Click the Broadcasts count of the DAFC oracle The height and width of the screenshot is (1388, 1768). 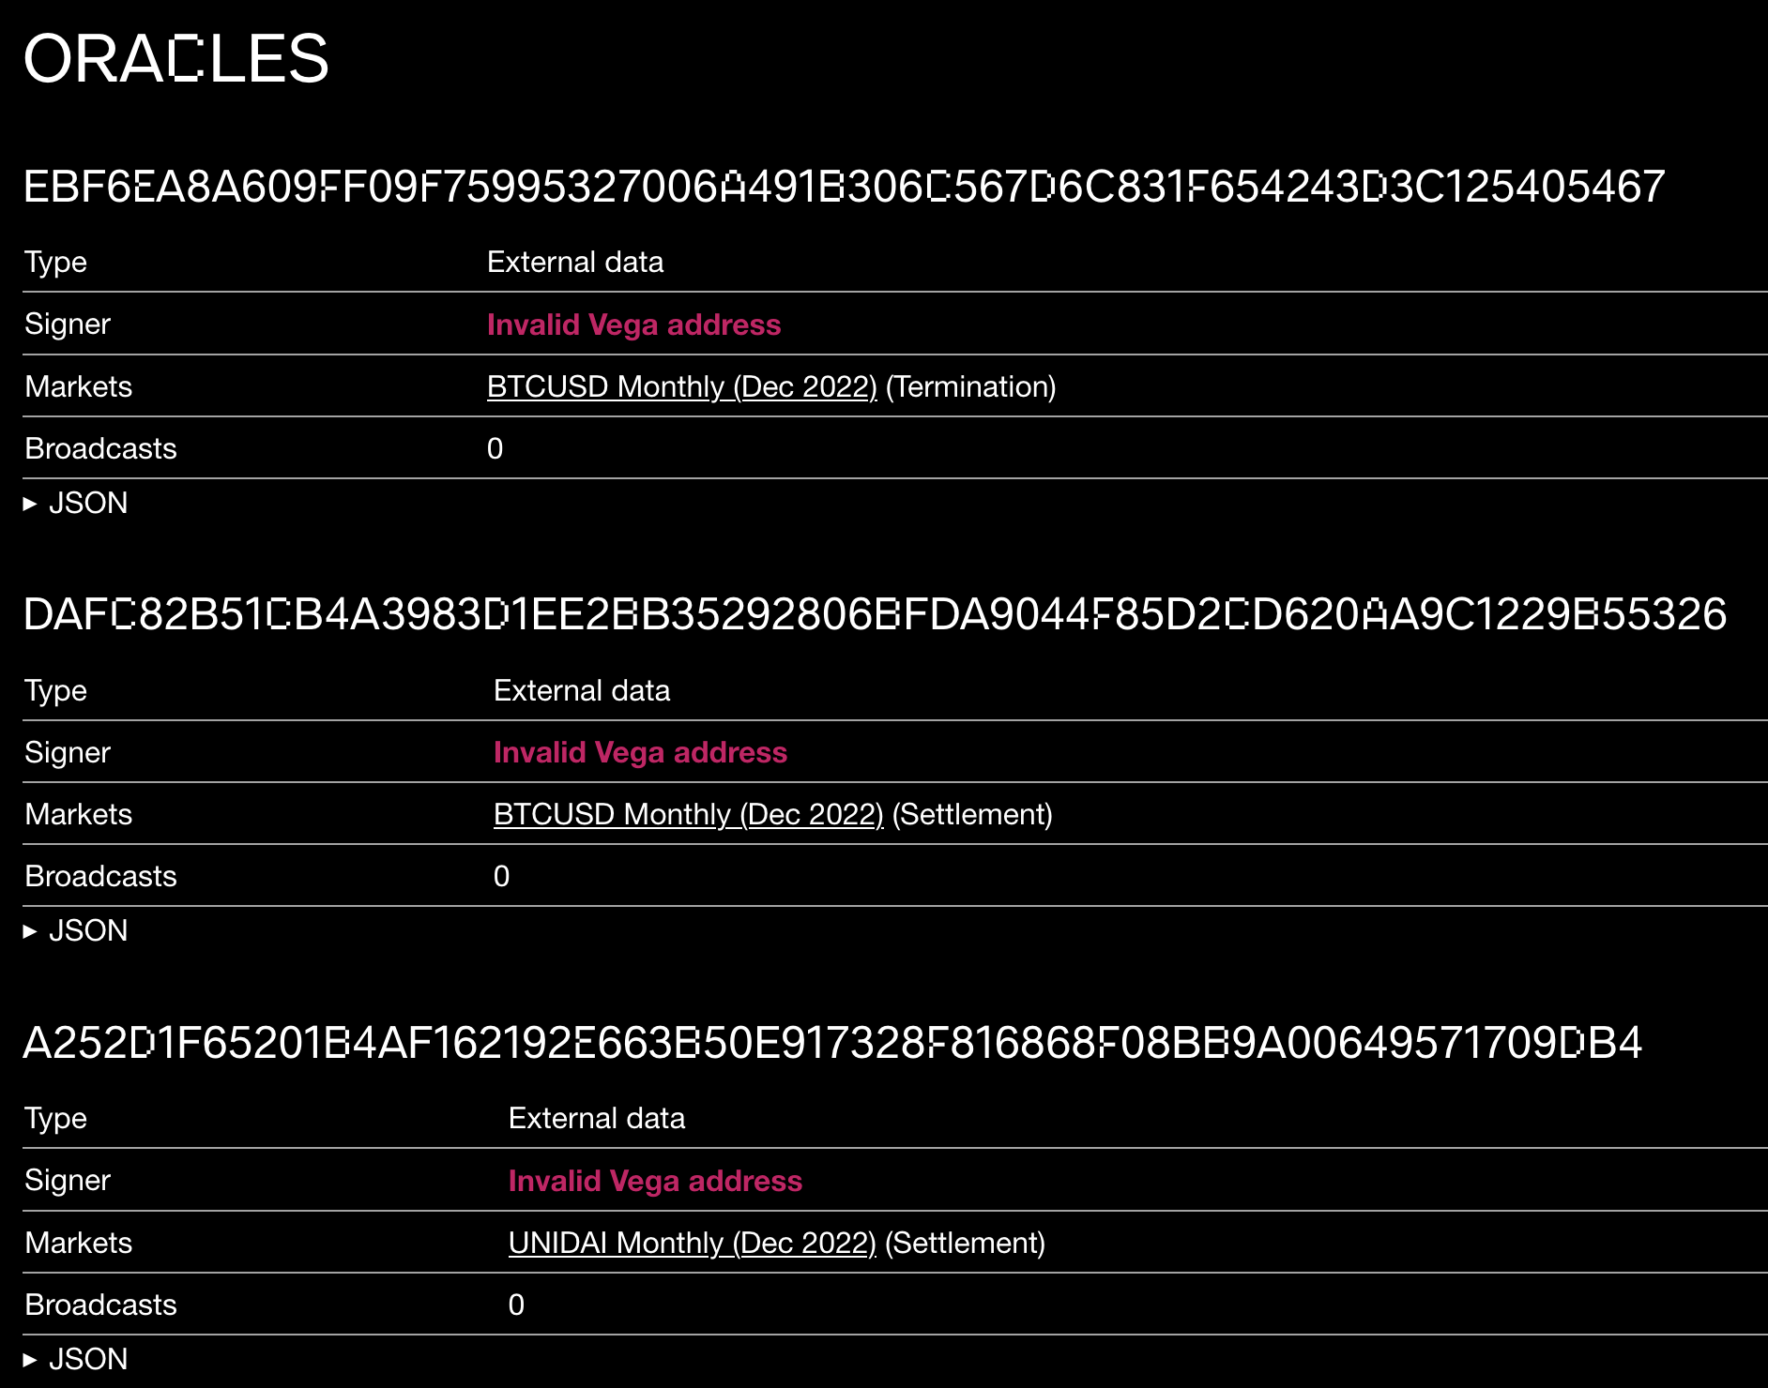coord(503,874)
